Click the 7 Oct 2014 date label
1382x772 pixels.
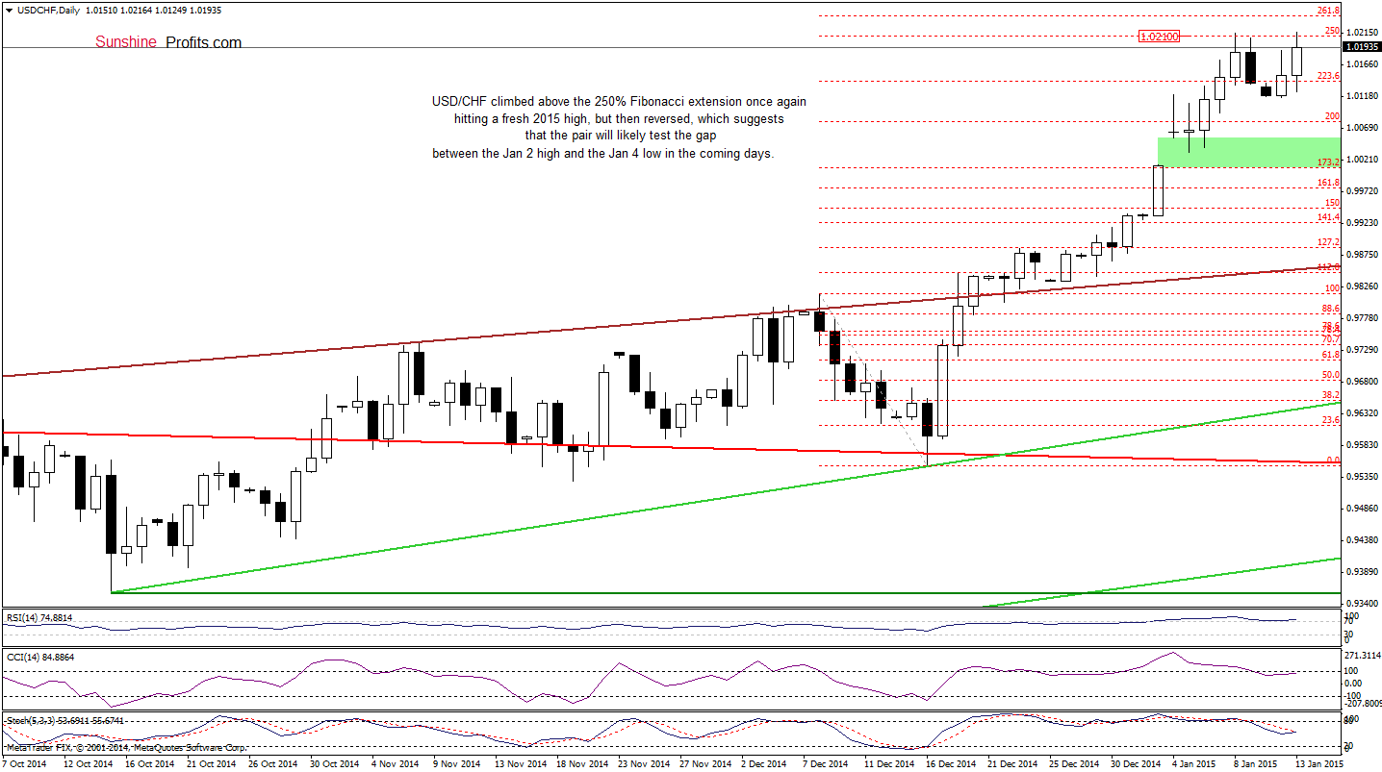(x=24, y=764)
